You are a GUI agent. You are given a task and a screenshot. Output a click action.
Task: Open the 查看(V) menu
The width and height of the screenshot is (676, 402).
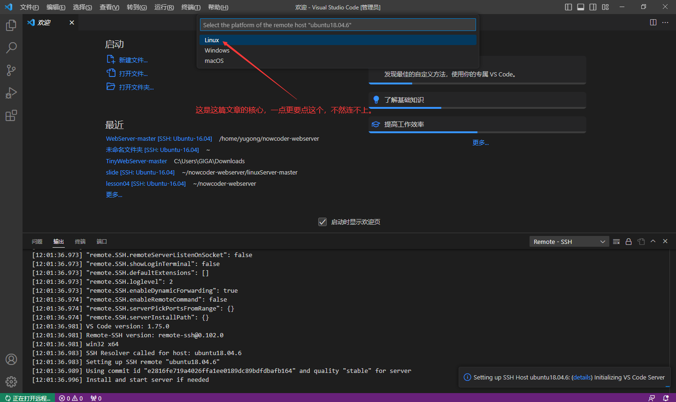pos(109,7)
